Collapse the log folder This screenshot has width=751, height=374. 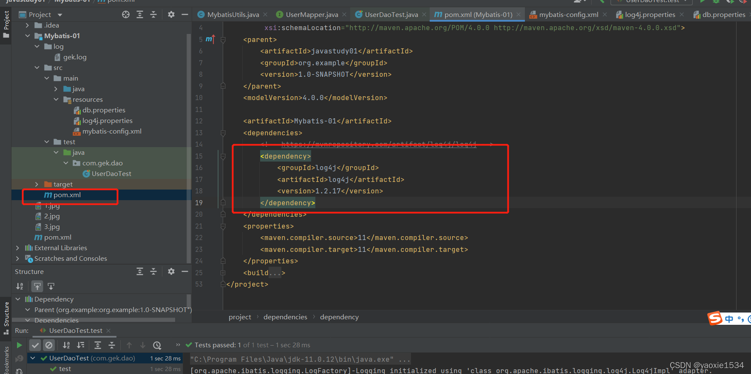(37, 47)
